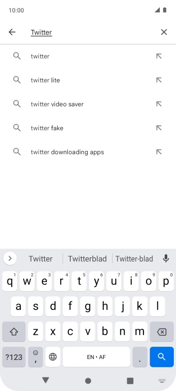Viewport: 176px width, 391px height.
Task: Tap the blue search key on the keyboard
Action: click(162, 357)
